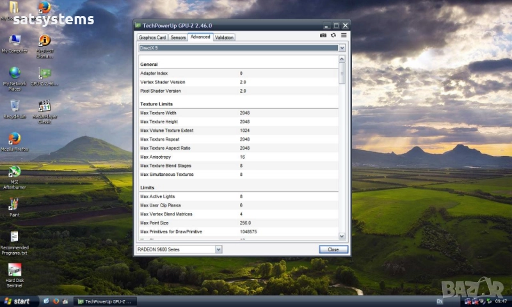512x307 pixels.
Task: Expand the DirectX 9 category dropdown
Action: coord(342,48)
